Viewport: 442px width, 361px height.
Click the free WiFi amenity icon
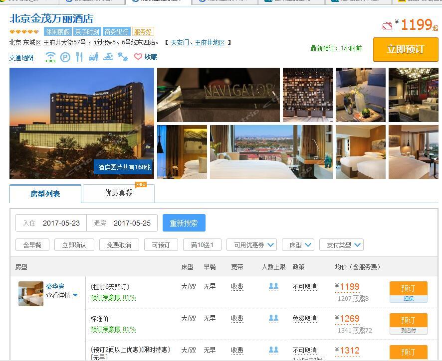pyautogui.click(x=51, y=57)
